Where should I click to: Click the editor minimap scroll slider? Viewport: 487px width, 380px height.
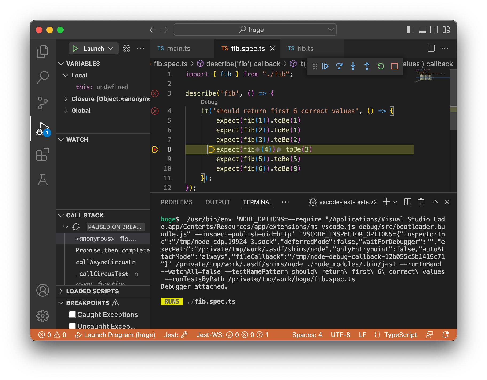[453, 100]
